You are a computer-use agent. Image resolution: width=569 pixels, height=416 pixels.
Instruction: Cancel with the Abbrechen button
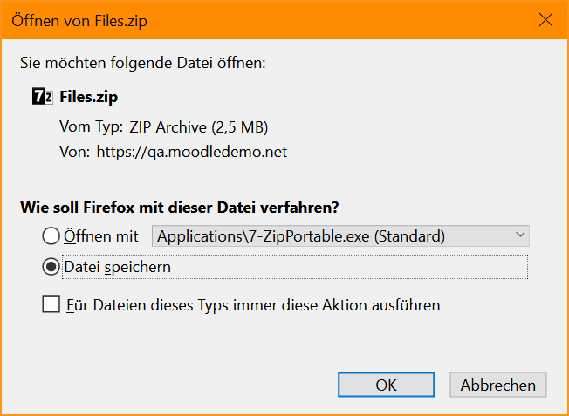497,385
